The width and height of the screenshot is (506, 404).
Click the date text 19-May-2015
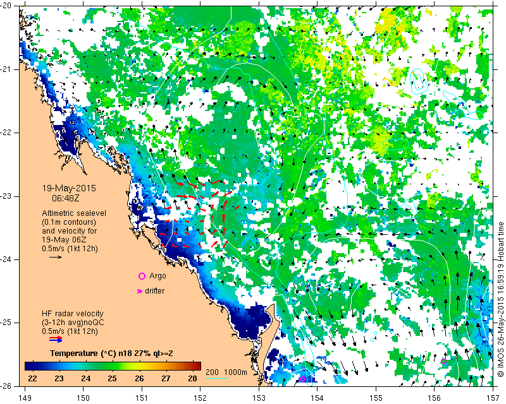click(69, 188)
